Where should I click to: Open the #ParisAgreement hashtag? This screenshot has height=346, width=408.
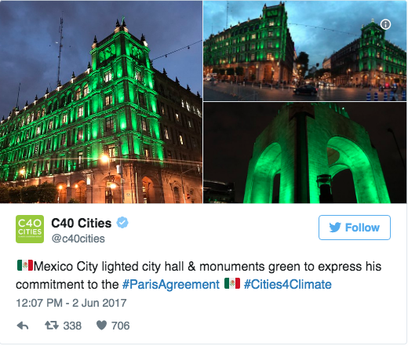click(x=171, y=285)
